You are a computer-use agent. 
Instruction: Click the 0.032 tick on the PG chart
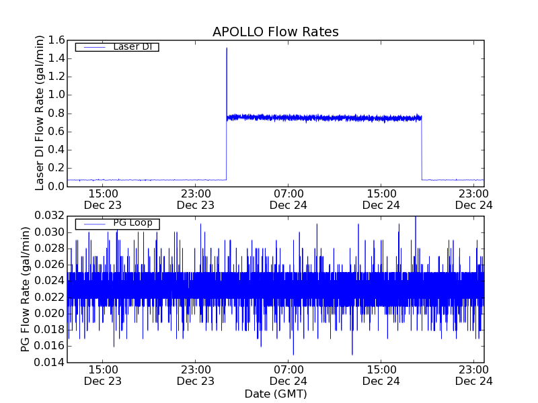tap(49, 216)
